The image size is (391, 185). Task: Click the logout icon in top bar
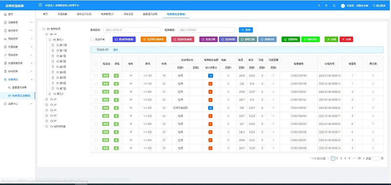click(x=374, y=5)
